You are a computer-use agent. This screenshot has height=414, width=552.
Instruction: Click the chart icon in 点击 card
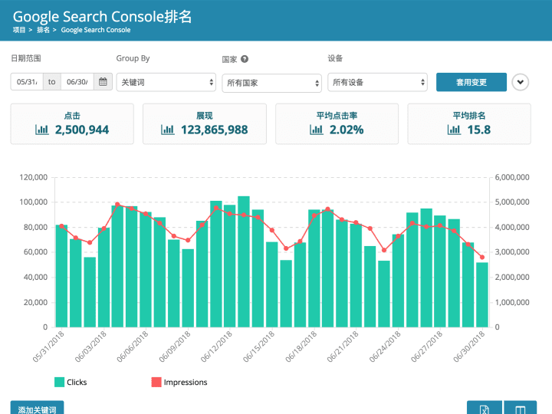point(42,130)
